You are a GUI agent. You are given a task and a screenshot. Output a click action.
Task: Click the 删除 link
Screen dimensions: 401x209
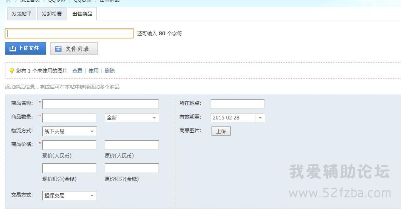(110, 70)
